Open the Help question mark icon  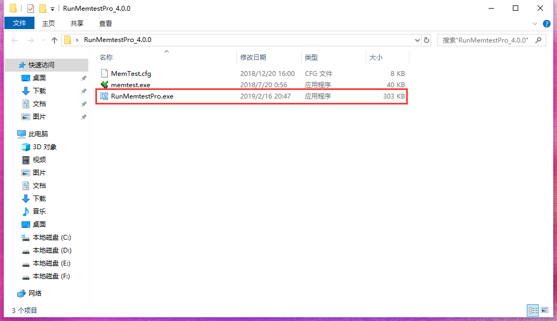pos(546,24)
